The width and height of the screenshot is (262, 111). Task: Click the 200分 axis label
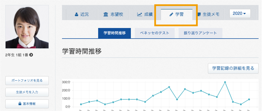(x=66, y=90)
